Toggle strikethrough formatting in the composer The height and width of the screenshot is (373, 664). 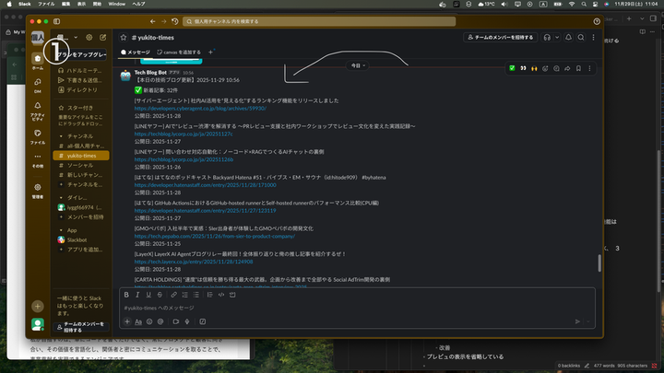pos(160,295)
